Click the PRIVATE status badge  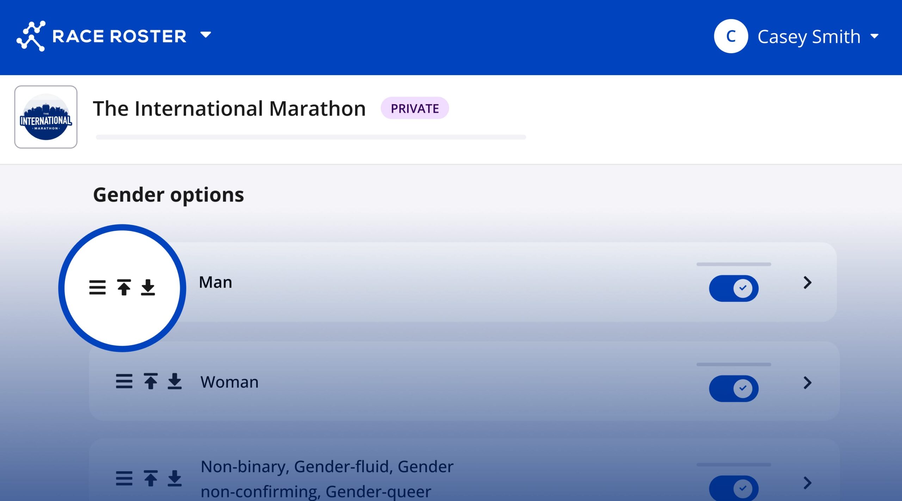tap(414, 108)
